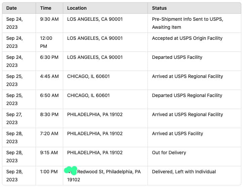Click the 7:20 AM time cell
Viewport: 243px width, 188px height.
49,133
